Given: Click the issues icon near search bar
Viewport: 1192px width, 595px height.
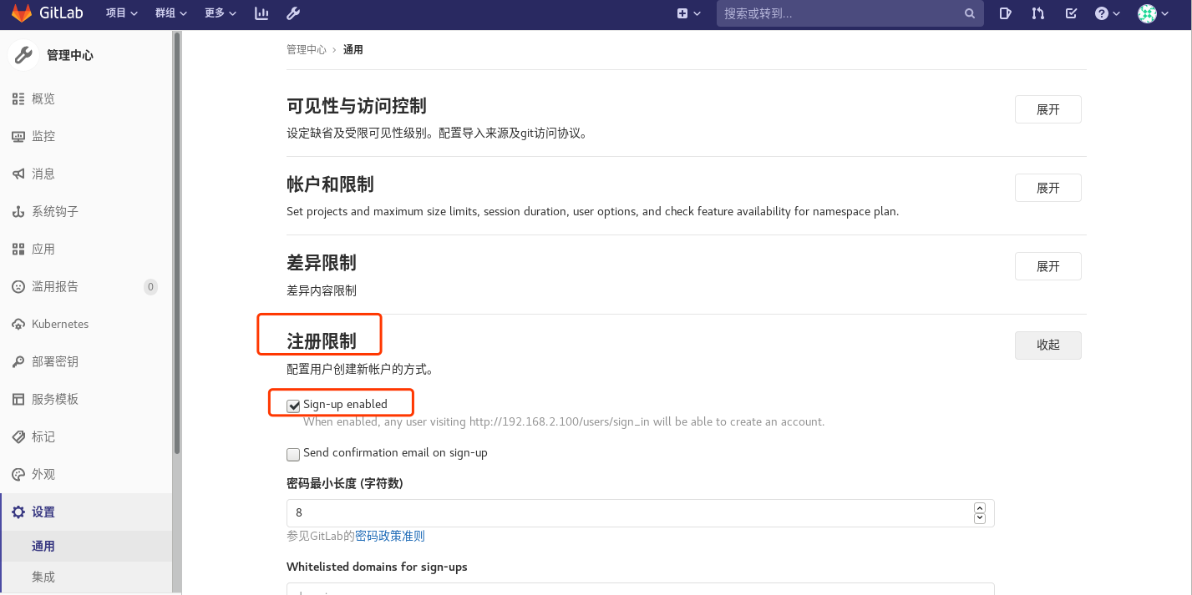Looking at the screenshot, I should pos(1005,13).
